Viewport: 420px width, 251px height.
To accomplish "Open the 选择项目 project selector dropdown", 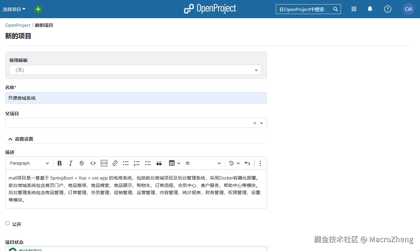I will pos(14,9).
